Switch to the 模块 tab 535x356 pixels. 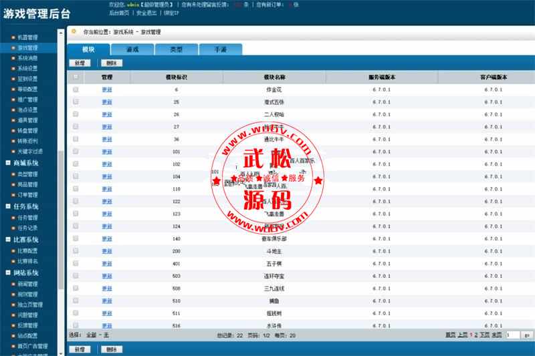89,49
